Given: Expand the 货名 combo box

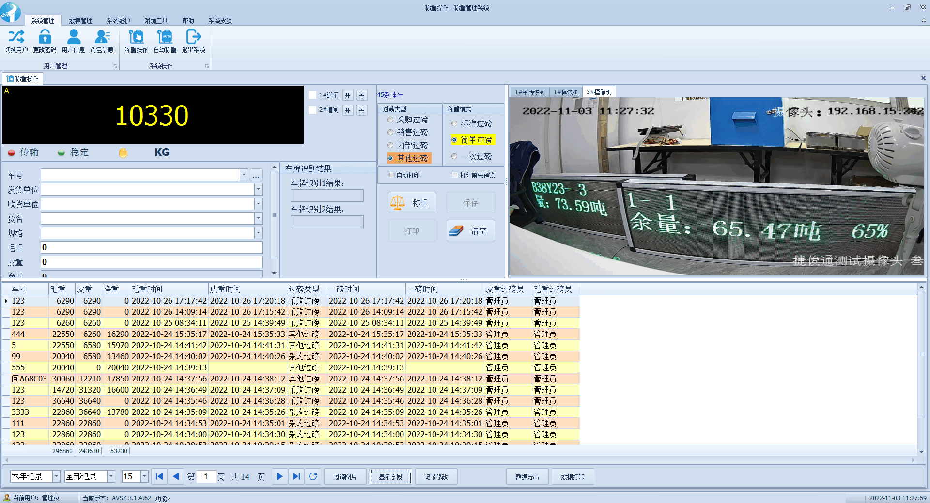Looking at the screenshot, I should coord(258,218).
